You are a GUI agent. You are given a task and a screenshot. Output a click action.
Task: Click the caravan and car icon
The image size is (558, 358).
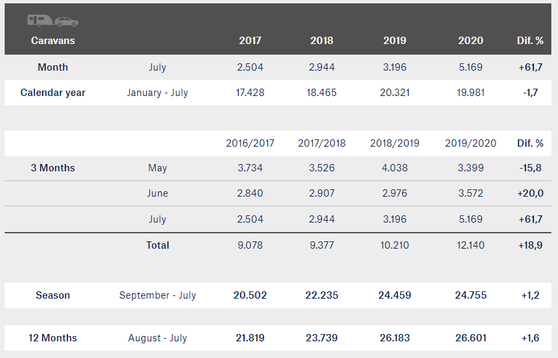point(53,21)
